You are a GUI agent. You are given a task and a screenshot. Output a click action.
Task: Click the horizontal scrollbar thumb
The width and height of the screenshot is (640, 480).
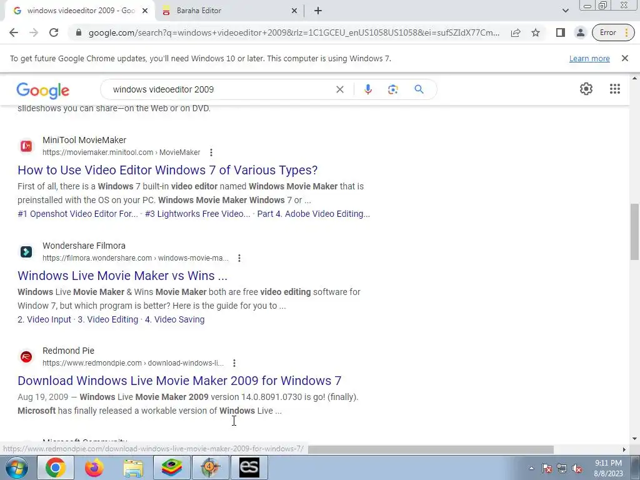click(431, 449)
